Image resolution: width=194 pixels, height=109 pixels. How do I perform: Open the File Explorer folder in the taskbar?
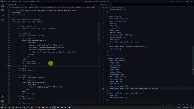[62, 107]
